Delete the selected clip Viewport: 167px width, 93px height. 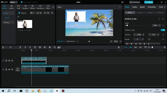35,47
